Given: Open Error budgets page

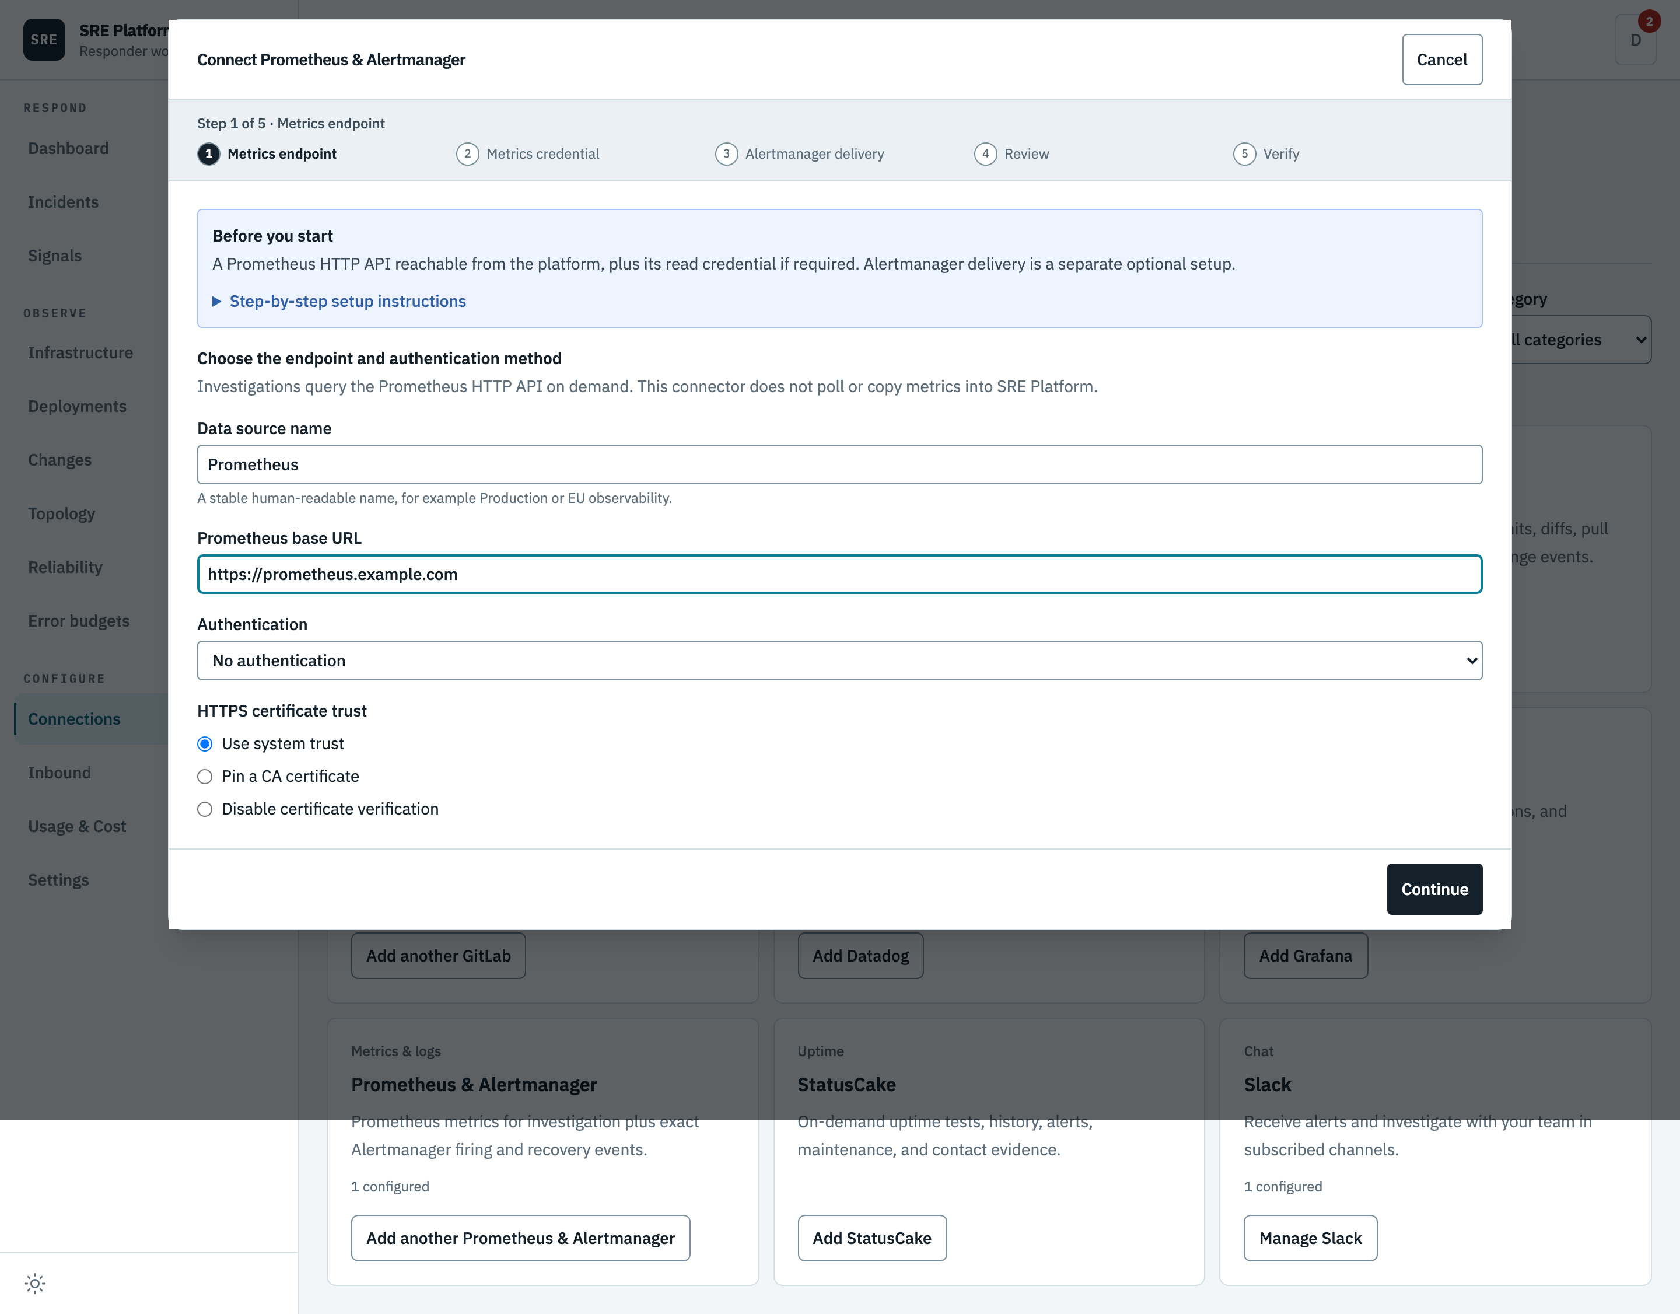Looking at the screenshot, I should coord(79,621).
